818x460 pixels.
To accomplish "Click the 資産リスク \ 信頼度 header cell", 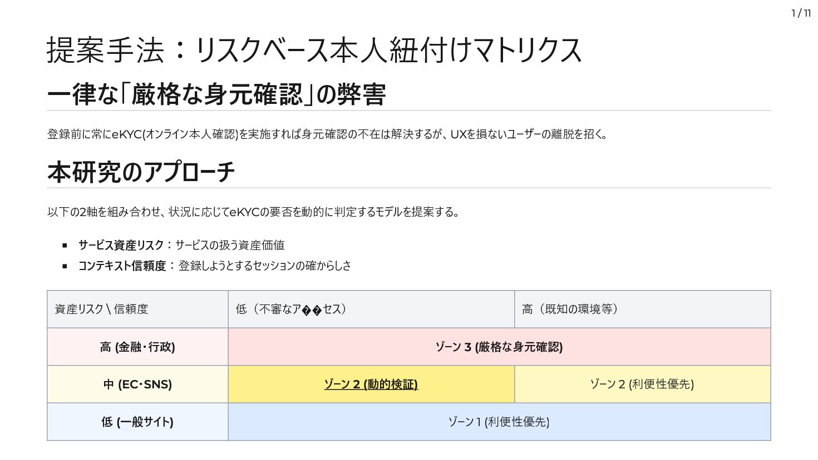I will [x=102, y=309].
